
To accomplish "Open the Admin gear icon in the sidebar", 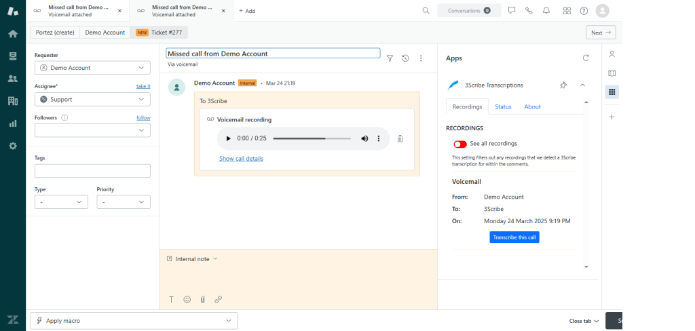I will (13, 146).
